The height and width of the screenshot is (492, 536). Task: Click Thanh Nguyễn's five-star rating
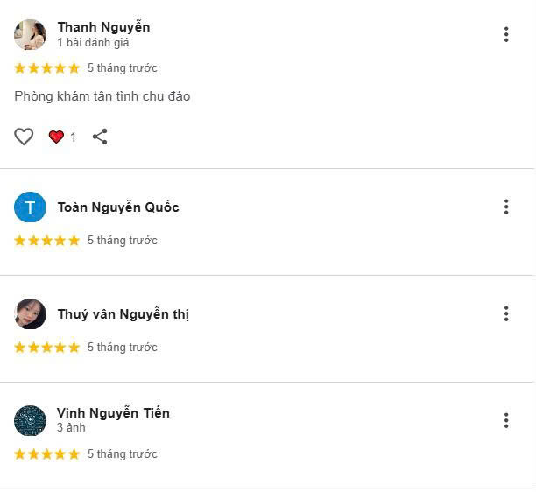(x=46, y=68)
